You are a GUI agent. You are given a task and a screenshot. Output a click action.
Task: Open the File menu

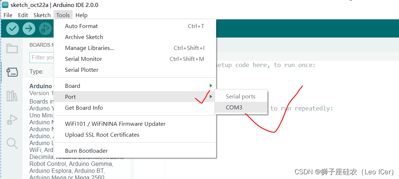(8, 15)
